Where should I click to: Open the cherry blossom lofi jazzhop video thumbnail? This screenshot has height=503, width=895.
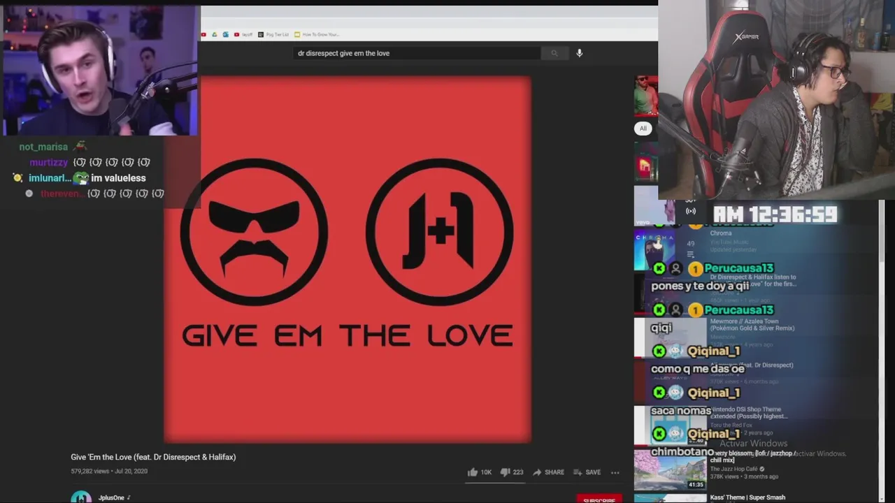[x=670, y=469]
